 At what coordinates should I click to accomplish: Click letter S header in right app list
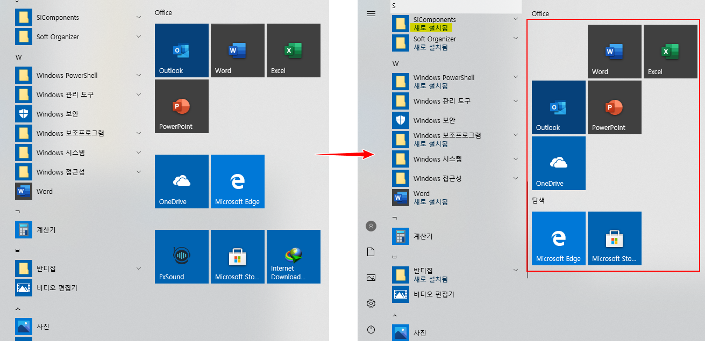[394, 5]
